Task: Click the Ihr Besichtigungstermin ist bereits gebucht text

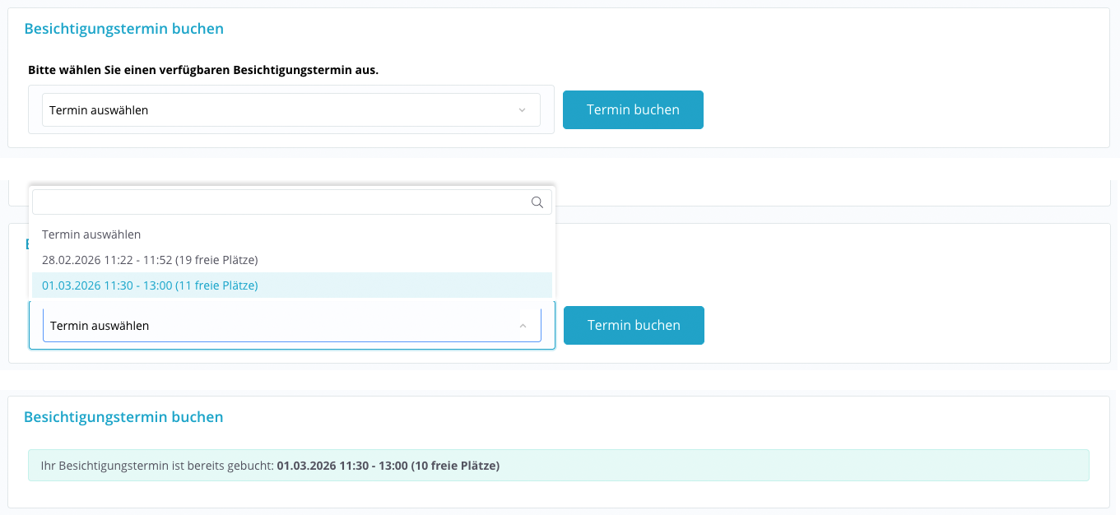Action: point(156,466)
